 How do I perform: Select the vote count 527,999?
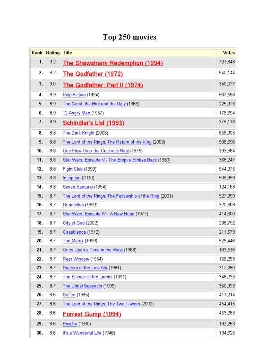click(x=227, y=196)
